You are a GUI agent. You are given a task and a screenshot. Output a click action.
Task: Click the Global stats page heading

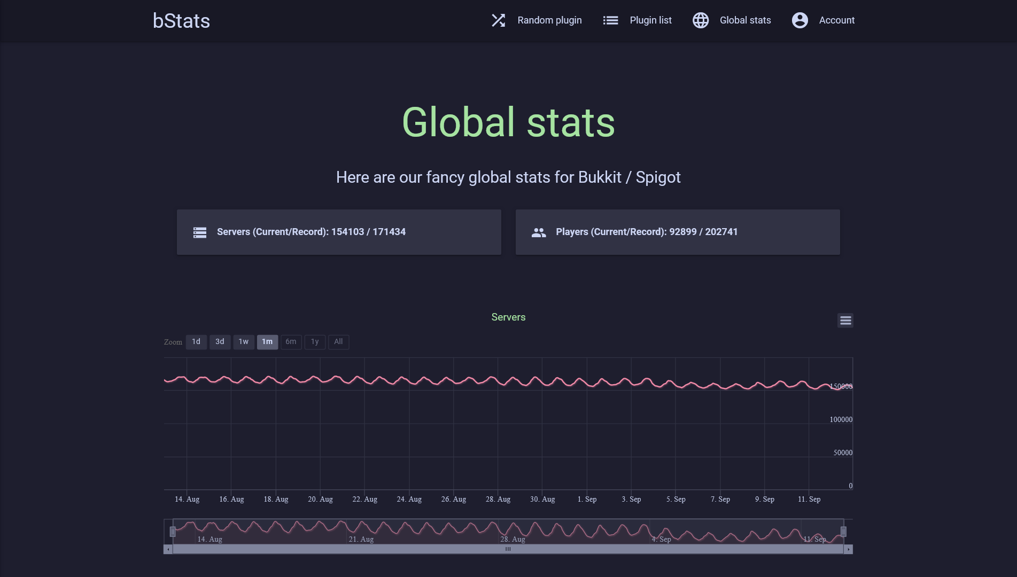[x=508, y=122]
